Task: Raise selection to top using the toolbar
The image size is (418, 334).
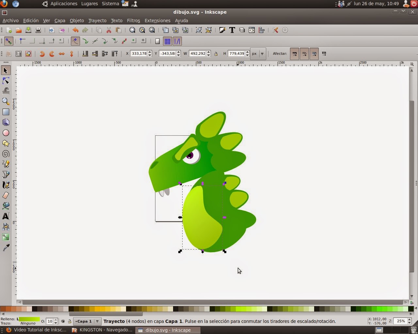Action: pyautogui.click(x=115, y=53)
